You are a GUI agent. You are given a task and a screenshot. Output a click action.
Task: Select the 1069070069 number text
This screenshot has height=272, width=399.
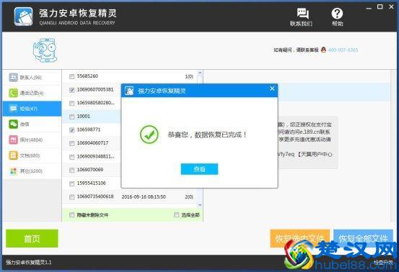[90, 170]
